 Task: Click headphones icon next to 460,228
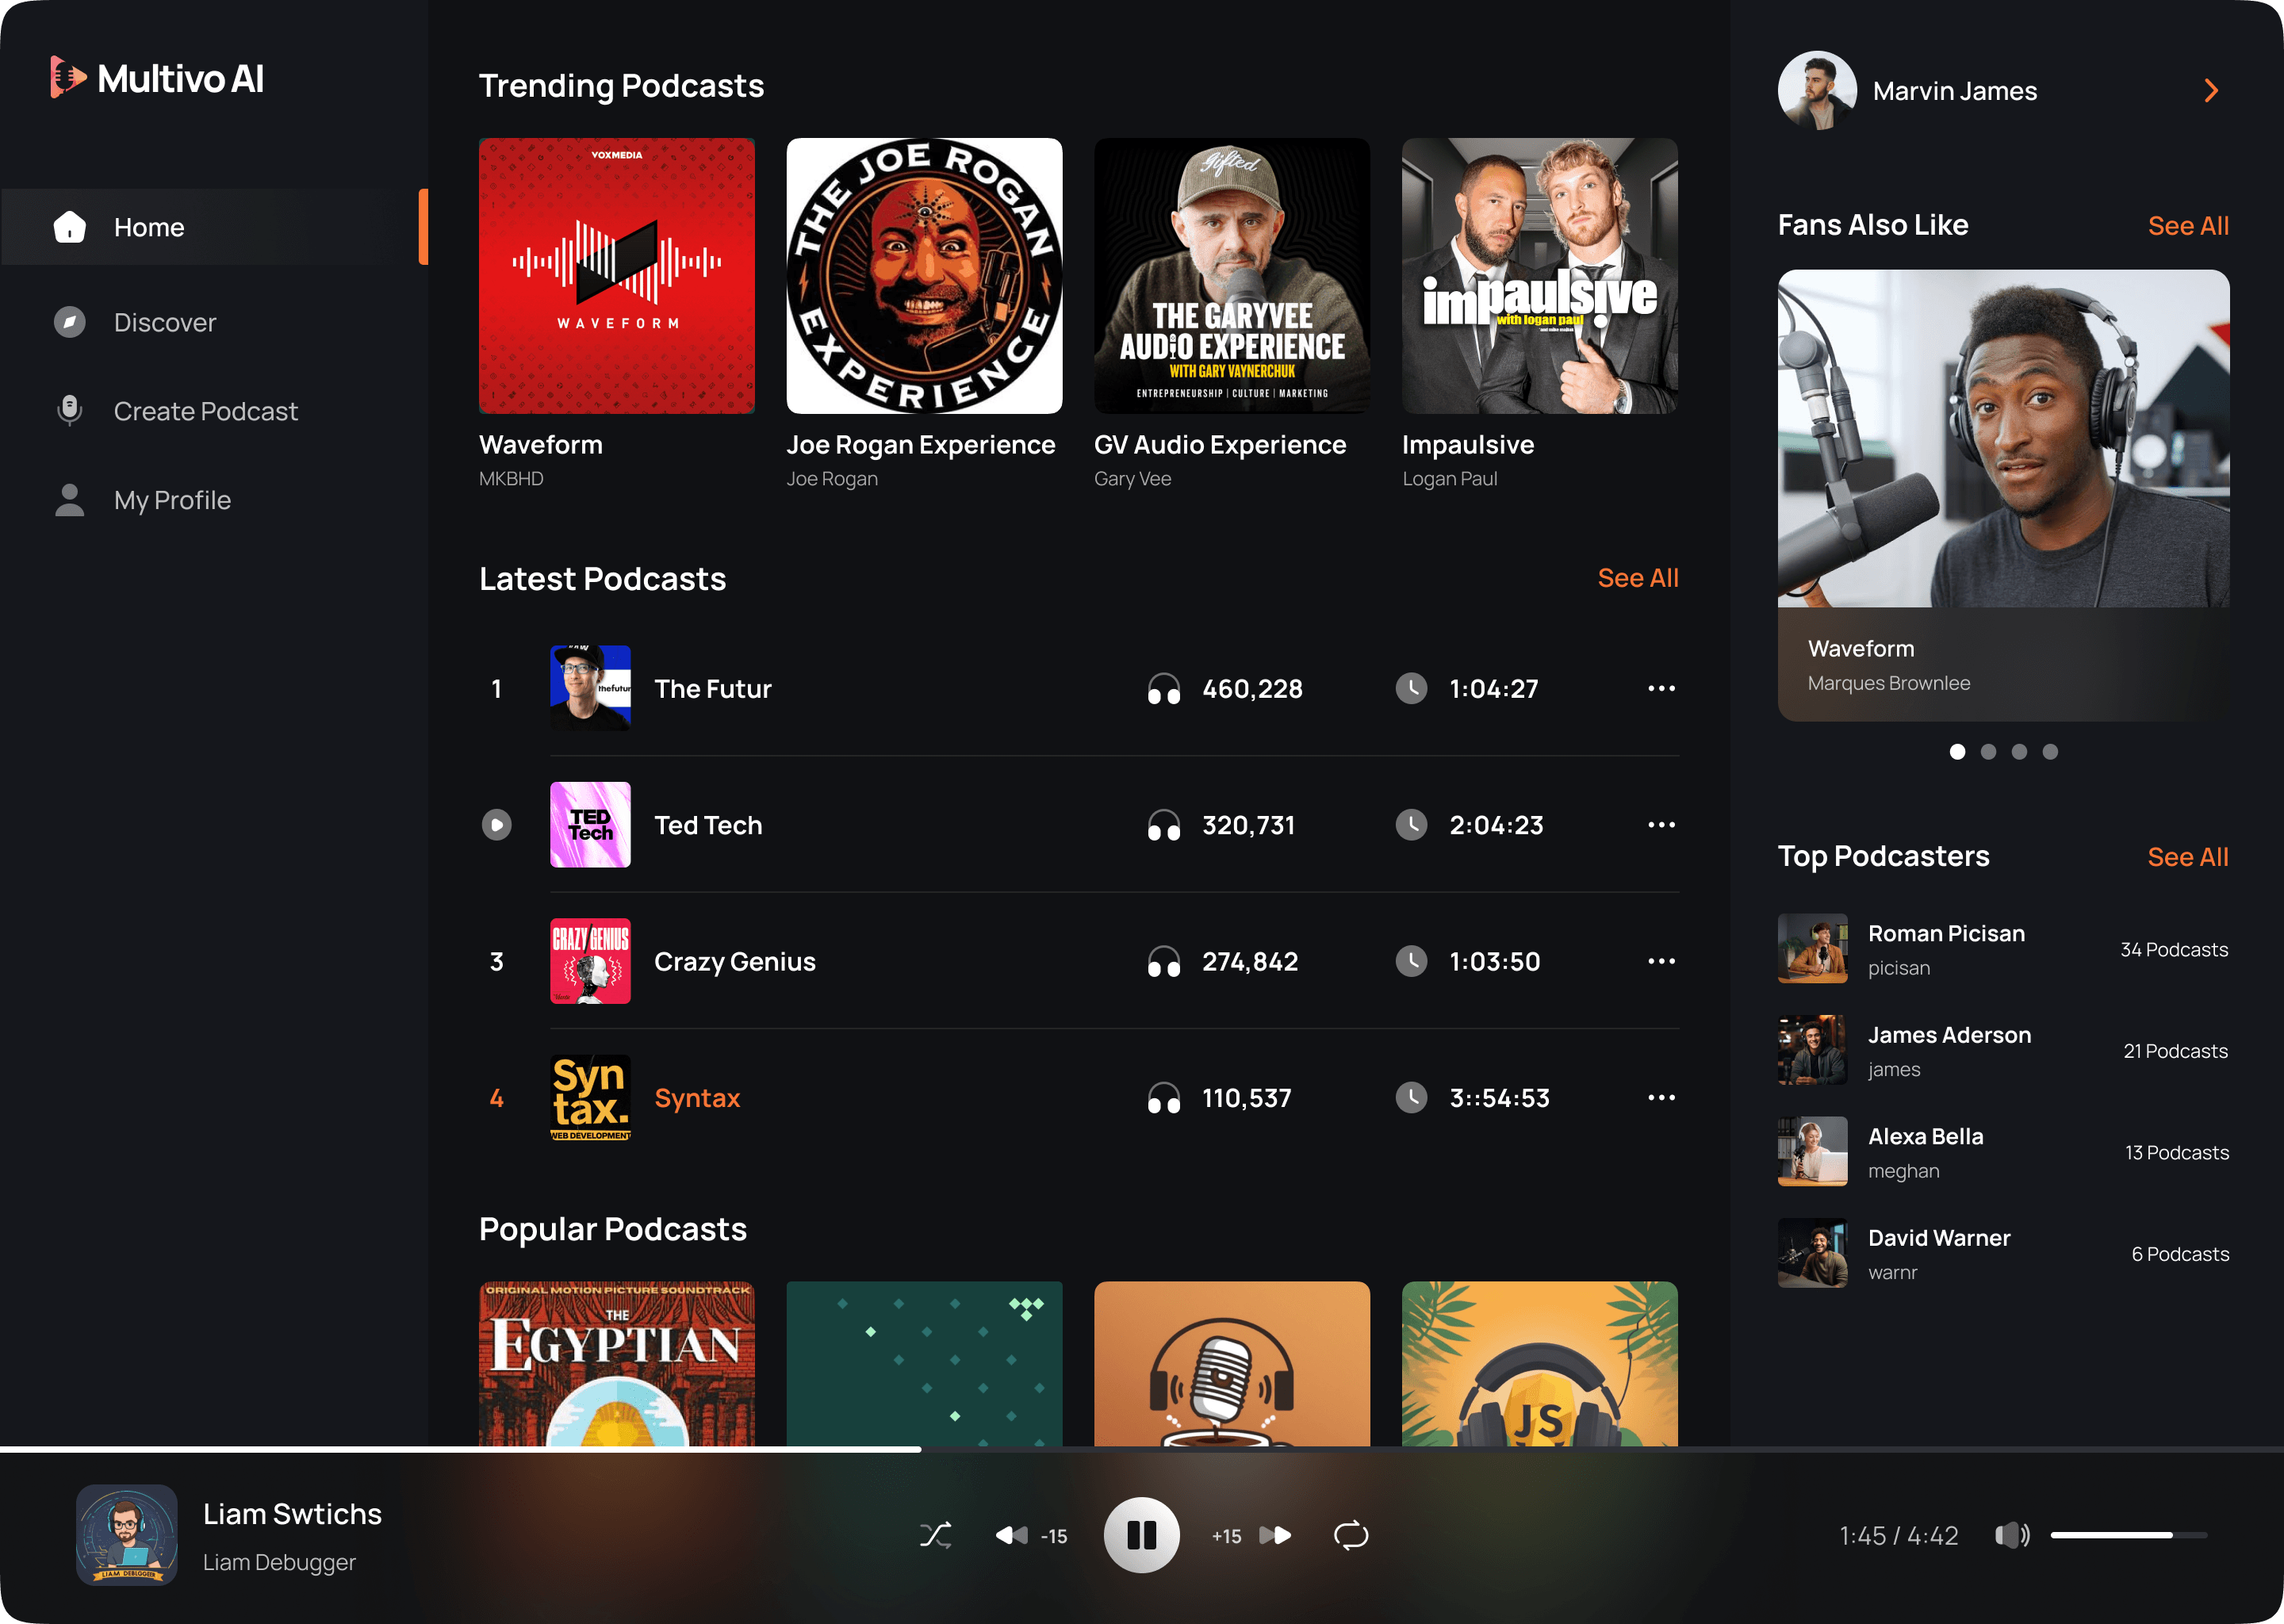(1164, 689)
